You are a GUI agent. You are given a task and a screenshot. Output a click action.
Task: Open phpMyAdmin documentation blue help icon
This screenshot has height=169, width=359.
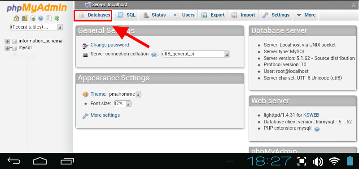41,18
